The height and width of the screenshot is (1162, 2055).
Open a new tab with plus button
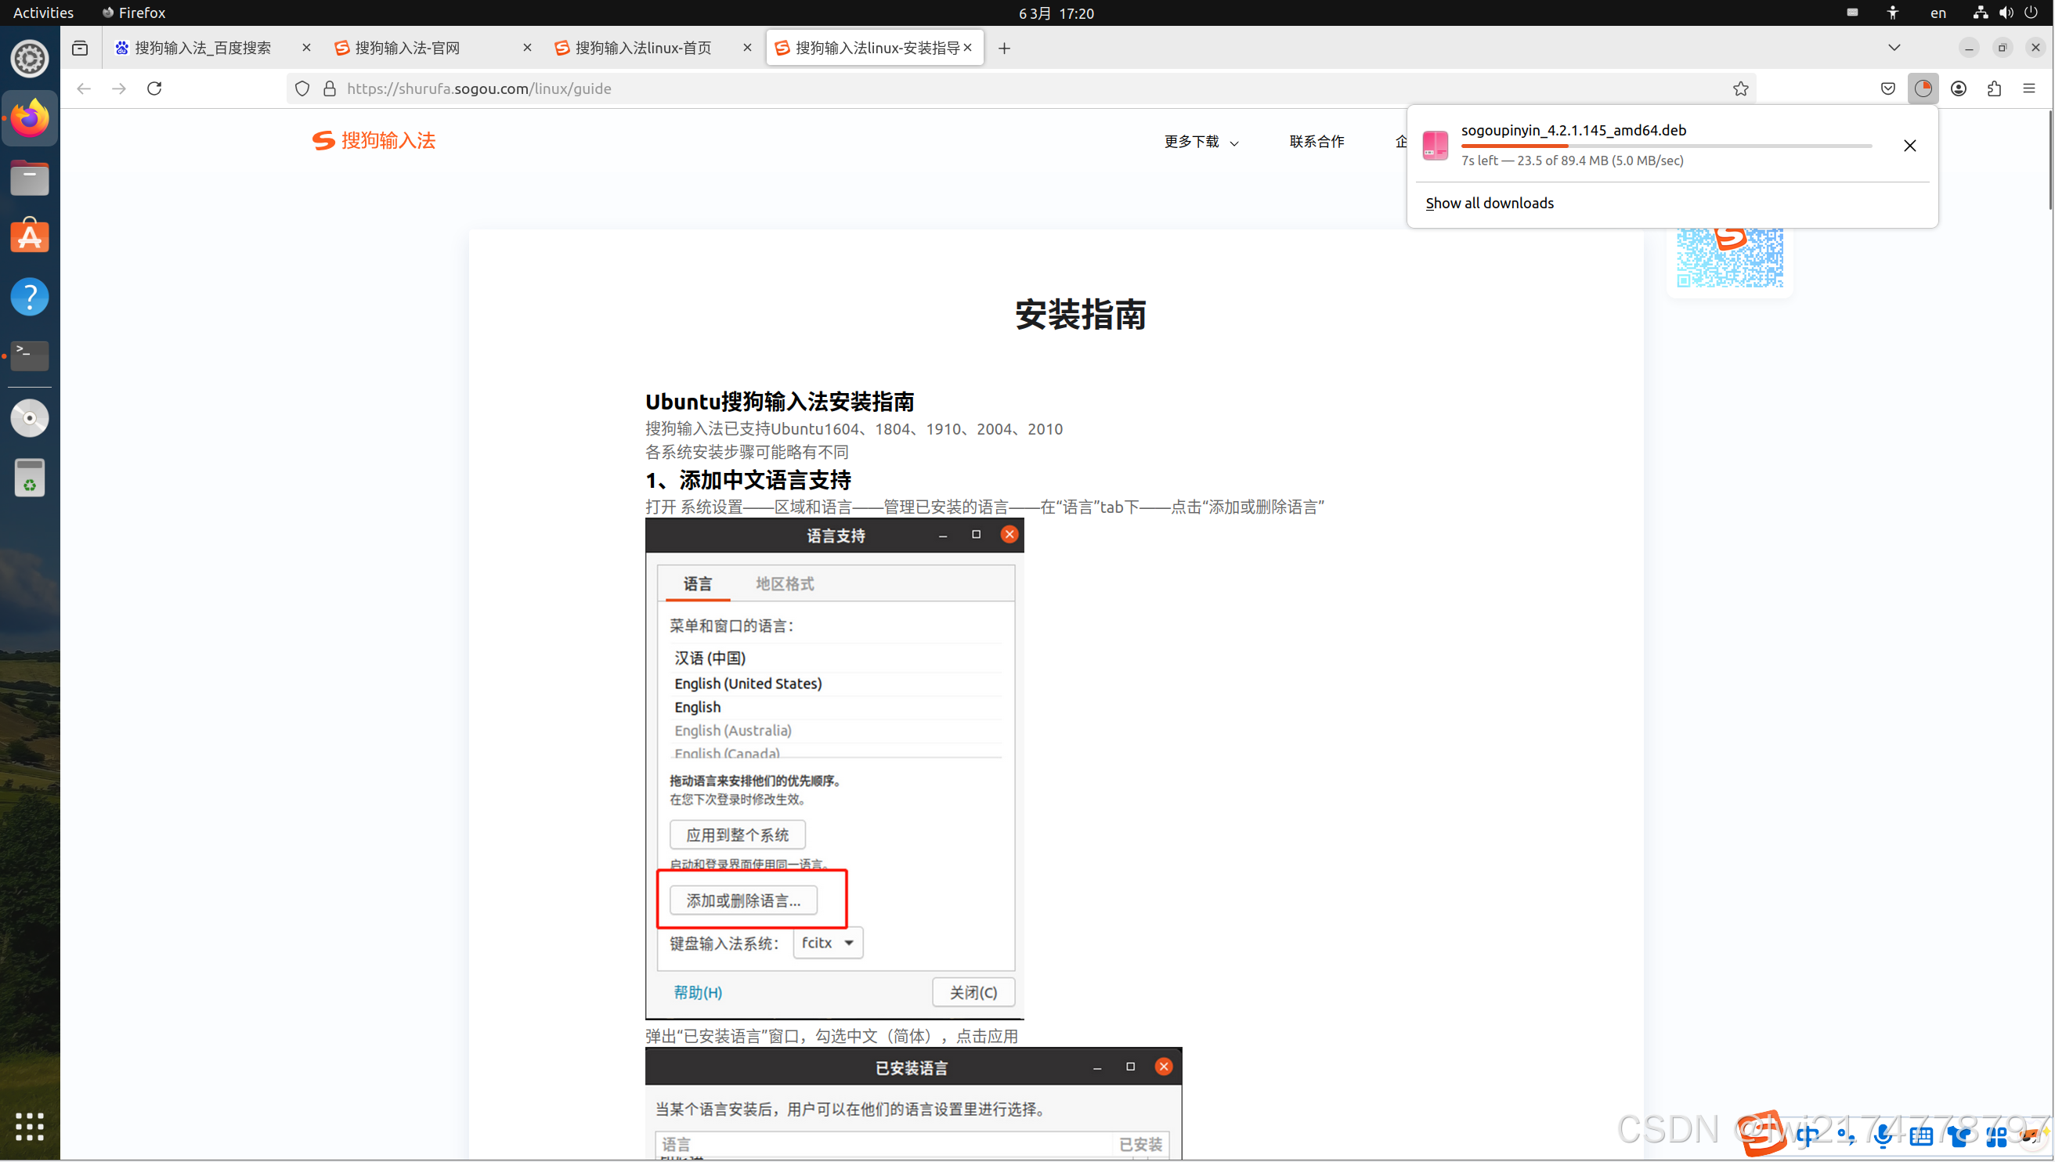point(1004,48)
